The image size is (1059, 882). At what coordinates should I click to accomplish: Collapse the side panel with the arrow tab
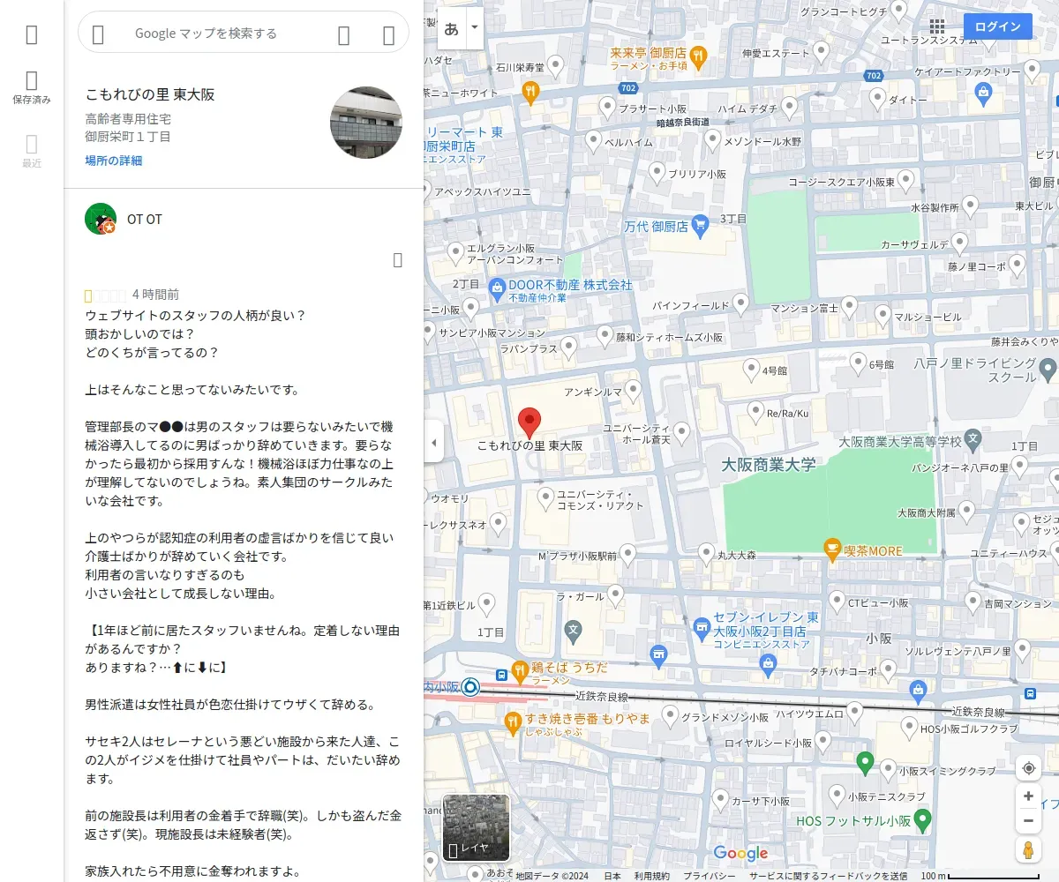(x=433, y=442)
